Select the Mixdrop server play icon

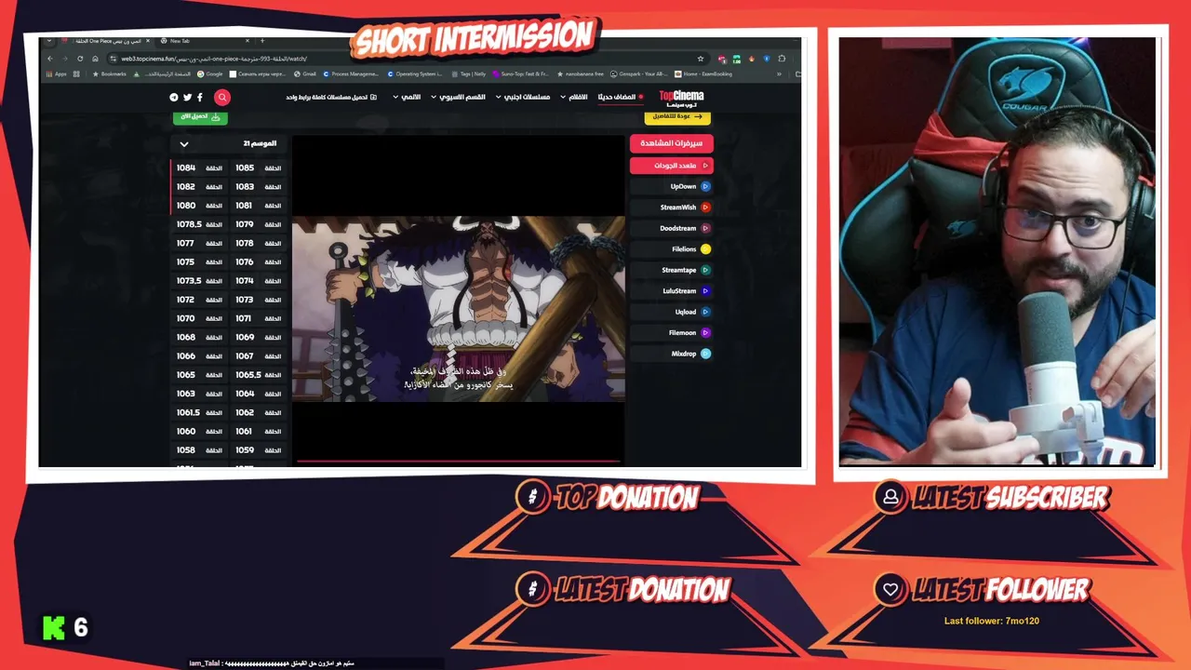coord(705,354)
